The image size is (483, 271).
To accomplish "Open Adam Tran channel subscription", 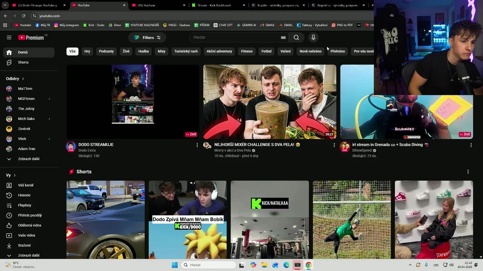I will 29,149.
